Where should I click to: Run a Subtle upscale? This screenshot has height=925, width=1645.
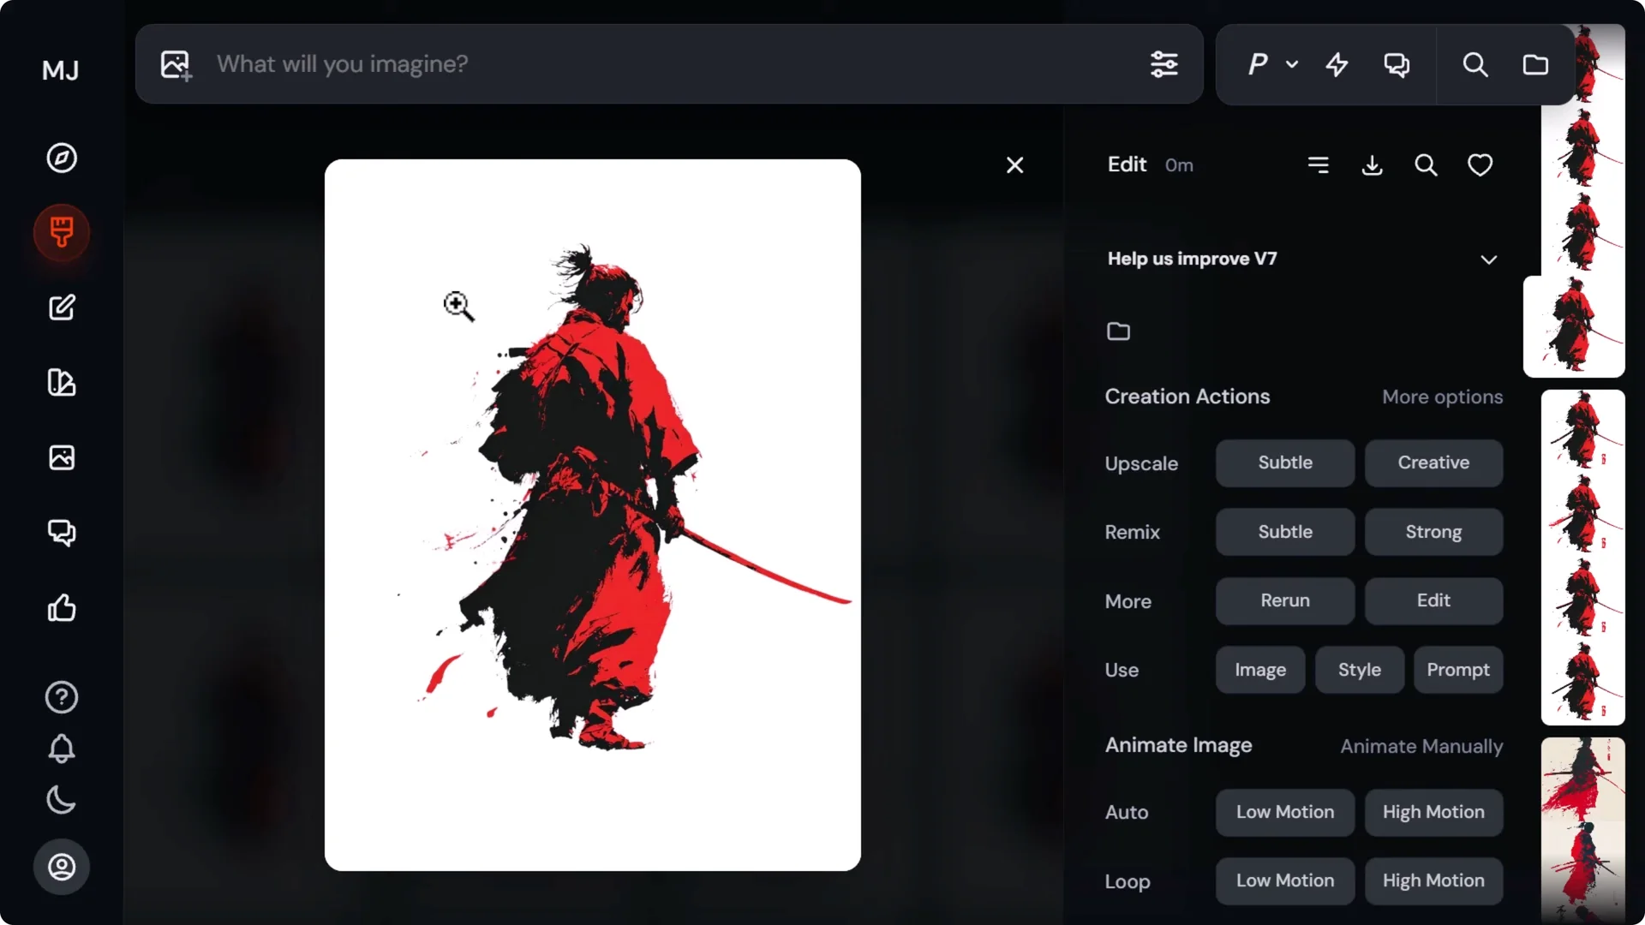1284,462
